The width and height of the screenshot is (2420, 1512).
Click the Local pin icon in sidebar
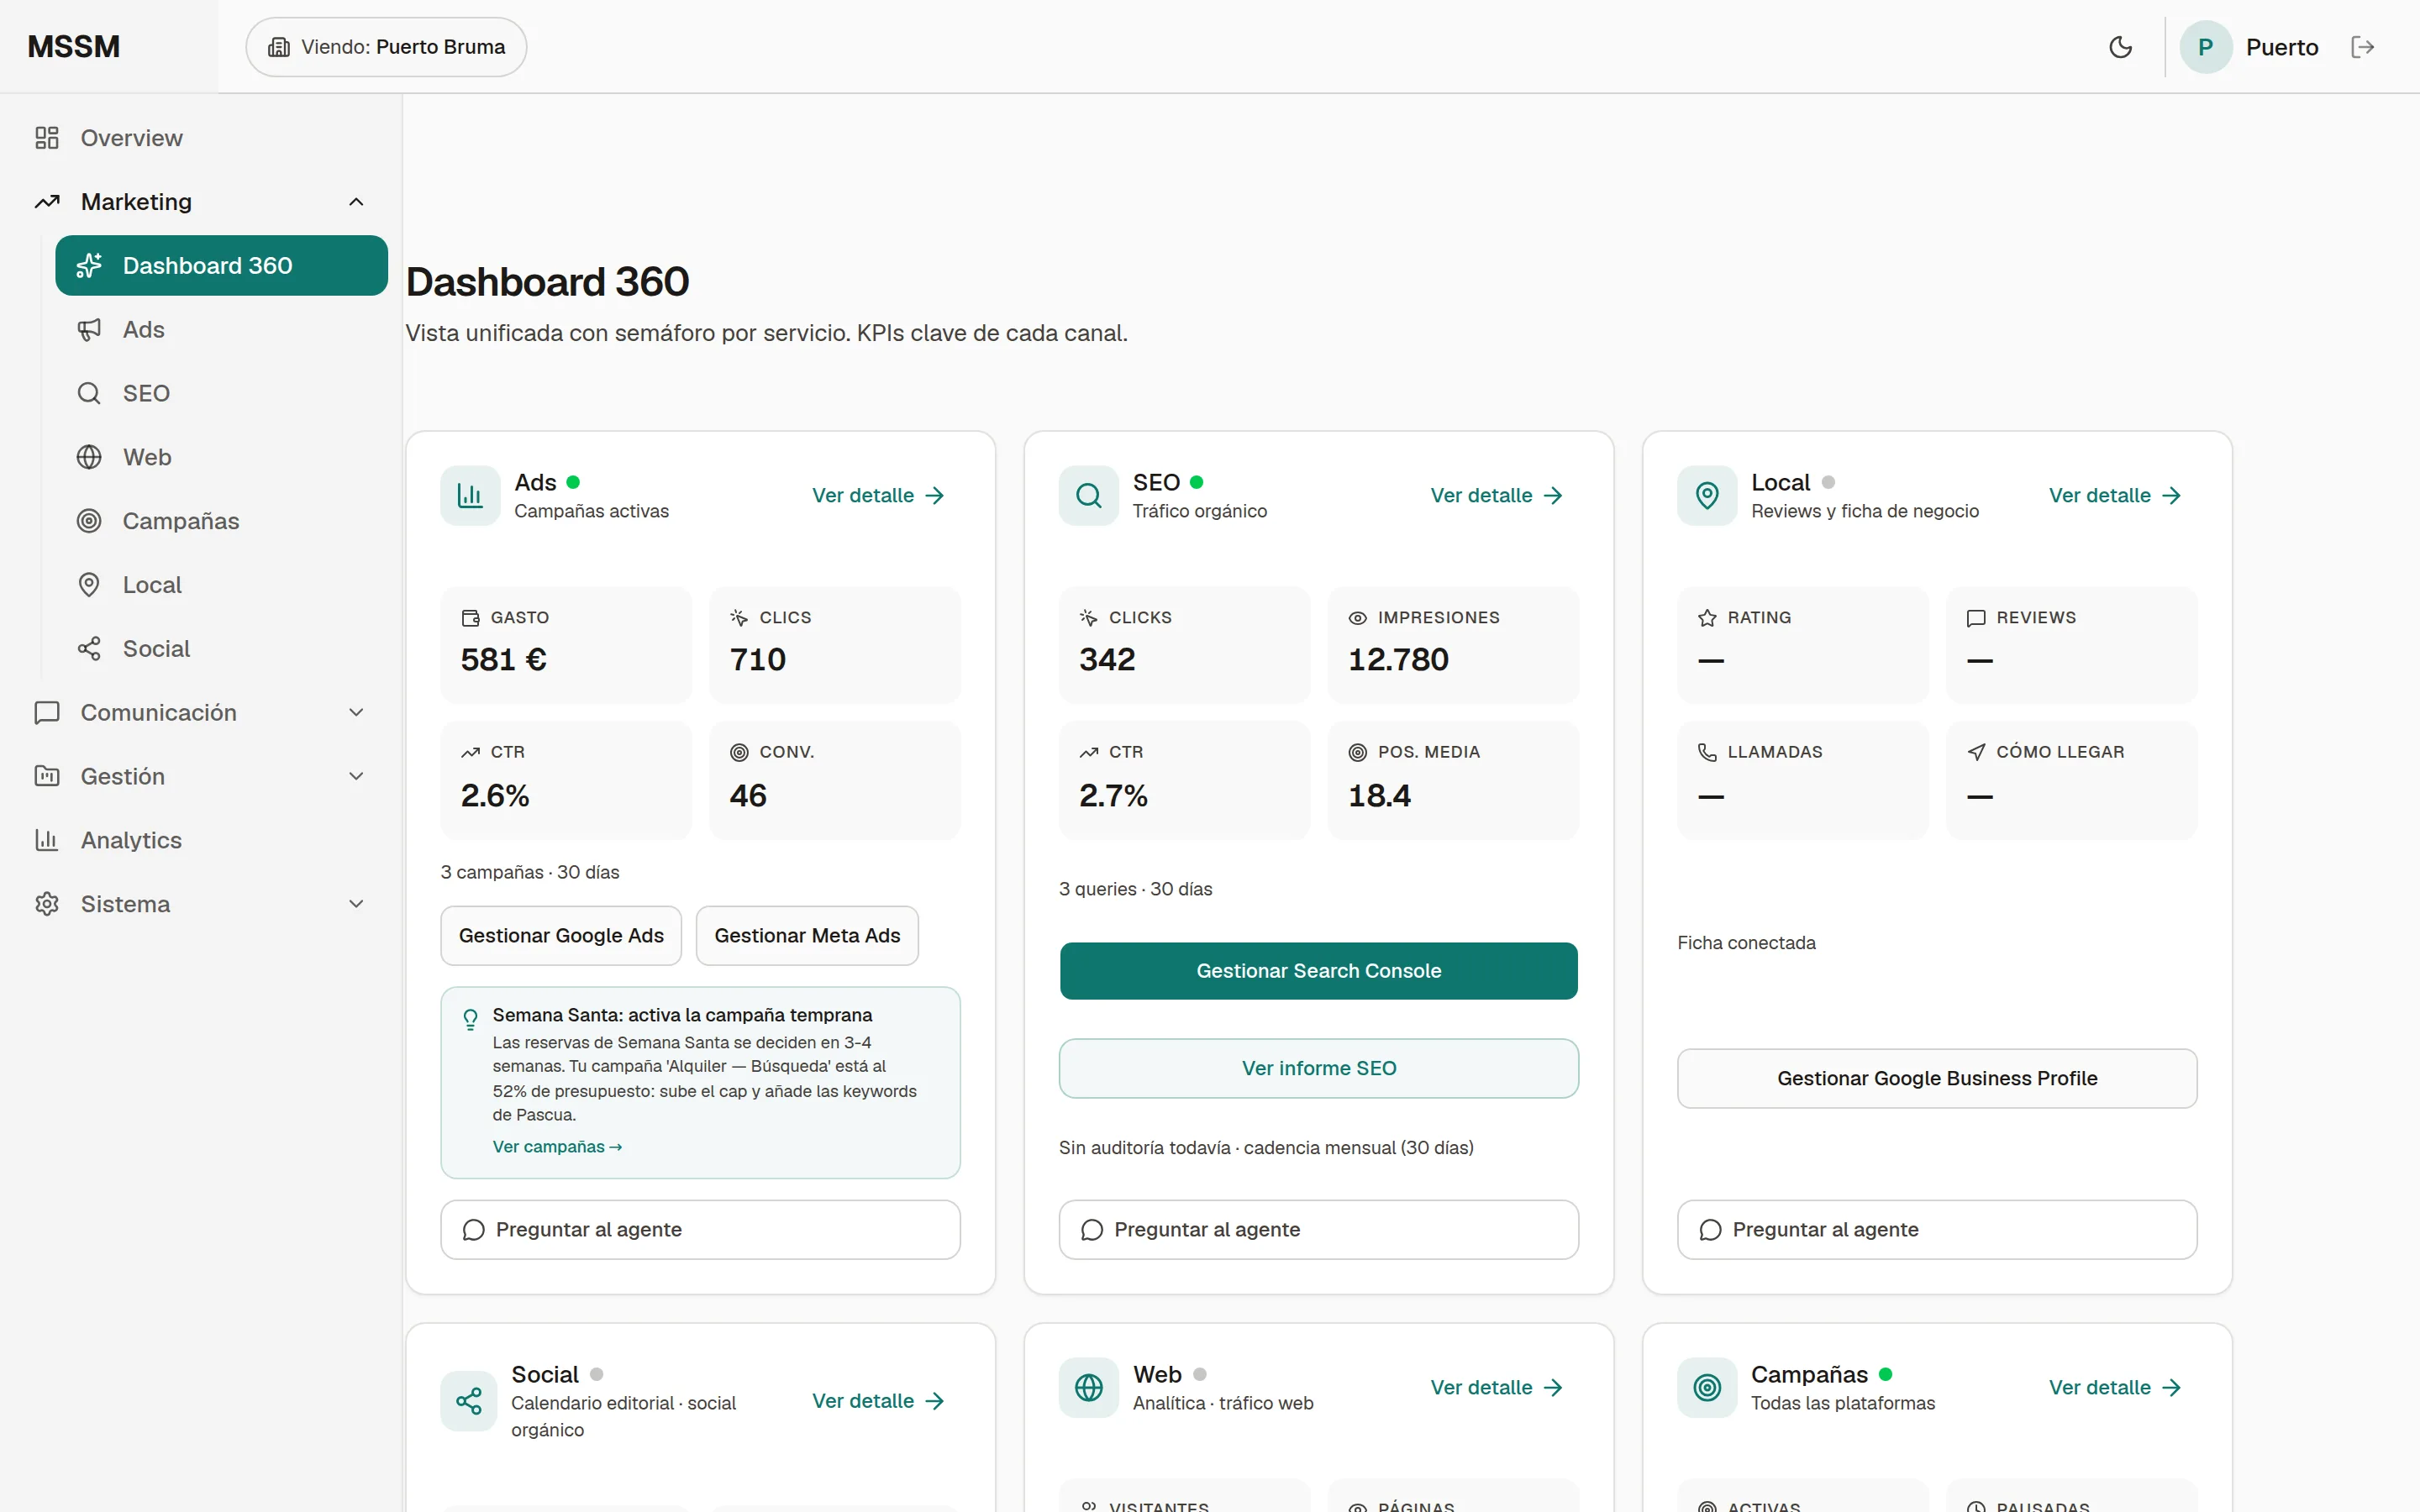(x=89, y=585)
